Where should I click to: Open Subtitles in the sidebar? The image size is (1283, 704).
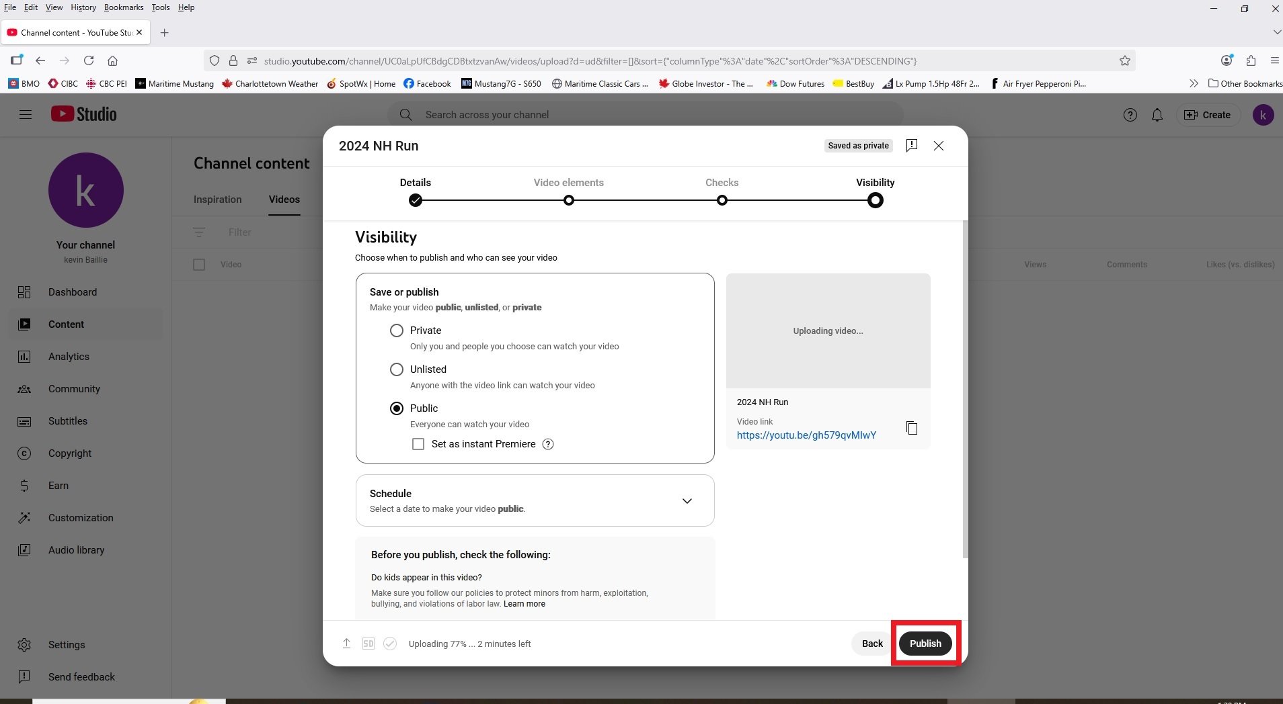point(86,421)
